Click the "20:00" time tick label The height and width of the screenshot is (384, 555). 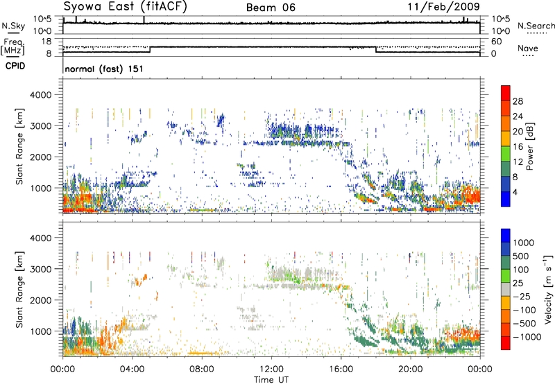[411, 369]
